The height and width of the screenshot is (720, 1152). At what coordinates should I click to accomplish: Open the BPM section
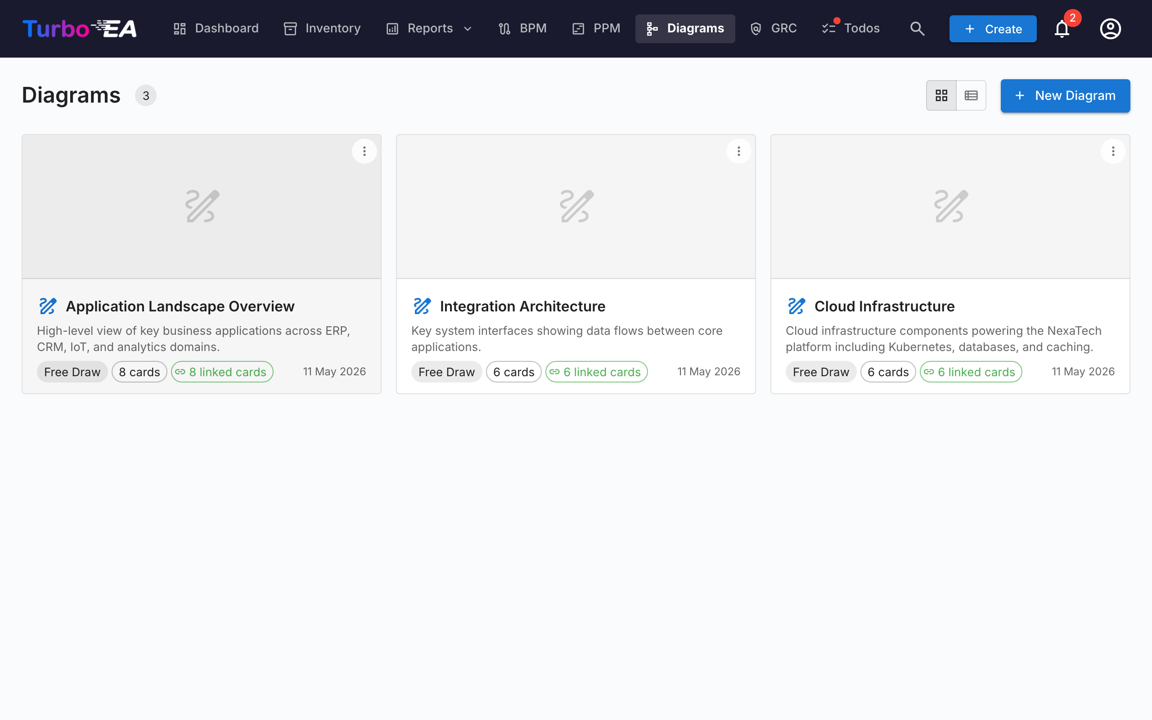523,28
